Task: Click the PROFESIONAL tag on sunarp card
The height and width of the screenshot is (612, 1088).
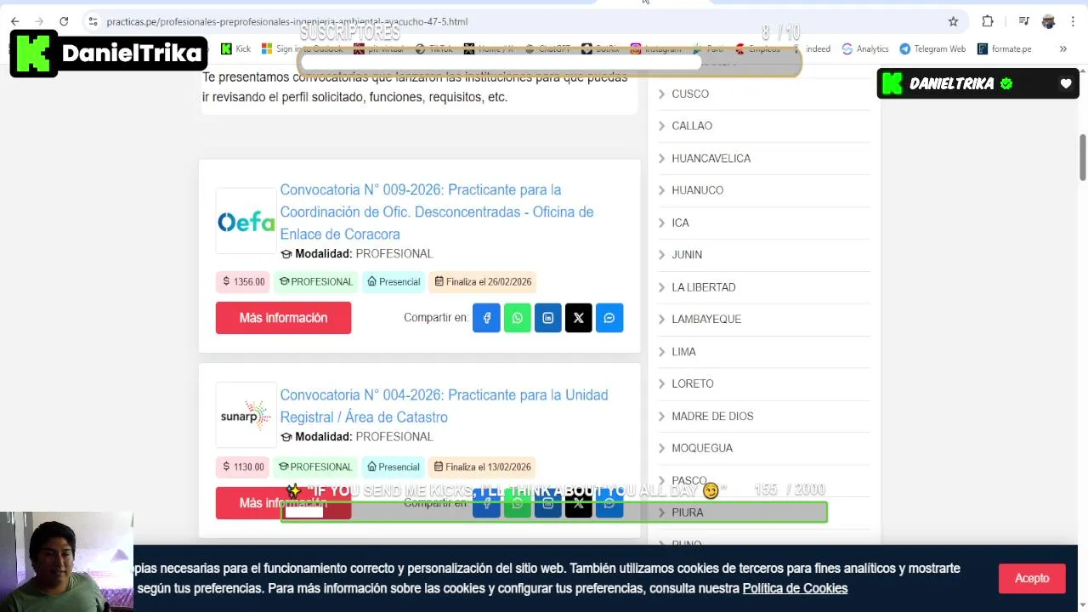Action: (x=315, y=467)
